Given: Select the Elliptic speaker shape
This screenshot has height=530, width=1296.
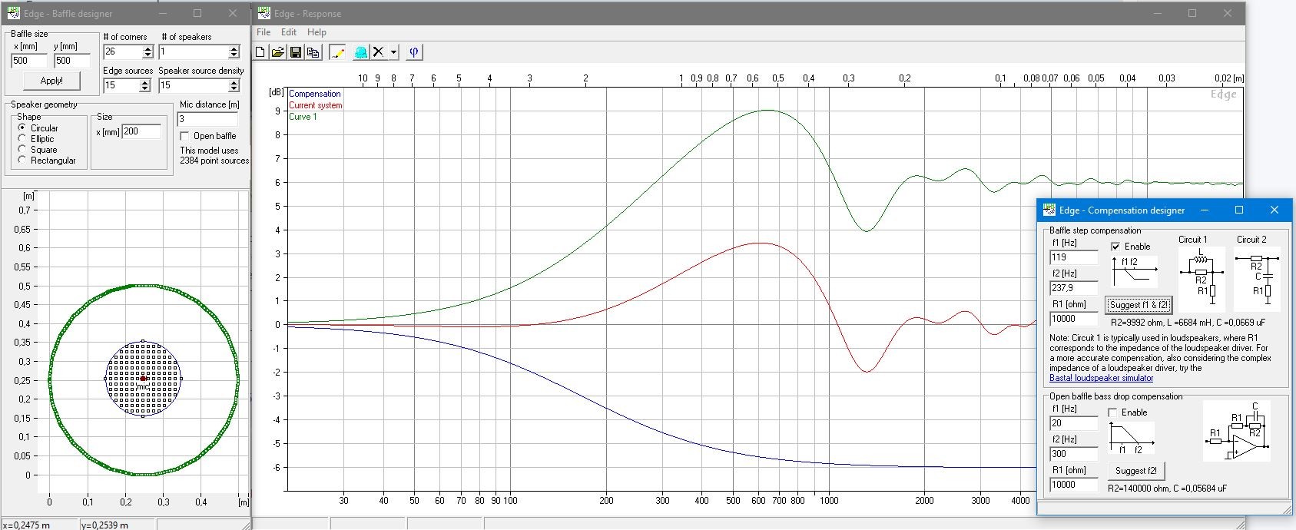Looking at the screenshot, I should (22, 139).
